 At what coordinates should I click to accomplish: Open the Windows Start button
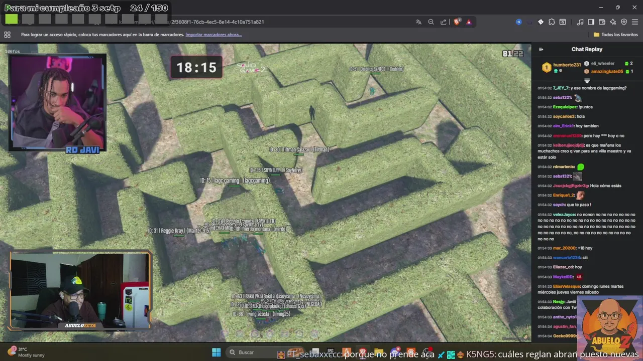pyautogui.click(x=217, y=352)
